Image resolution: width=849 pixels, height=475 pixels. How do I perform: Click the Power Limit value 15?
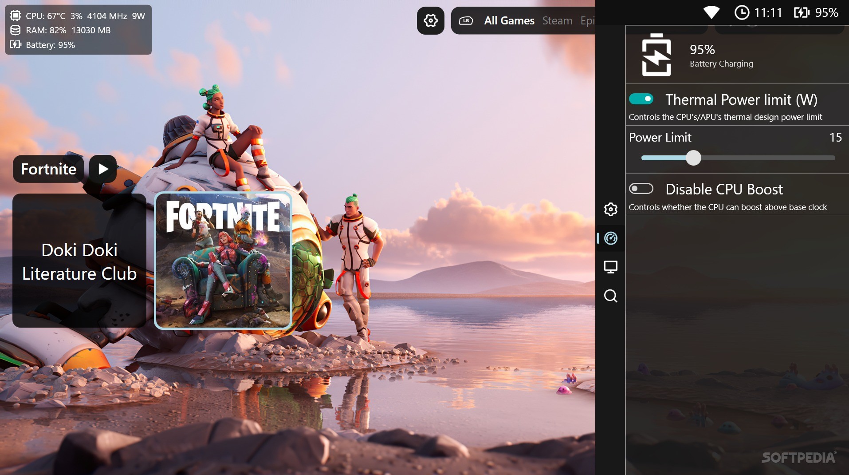click(835, 137)
